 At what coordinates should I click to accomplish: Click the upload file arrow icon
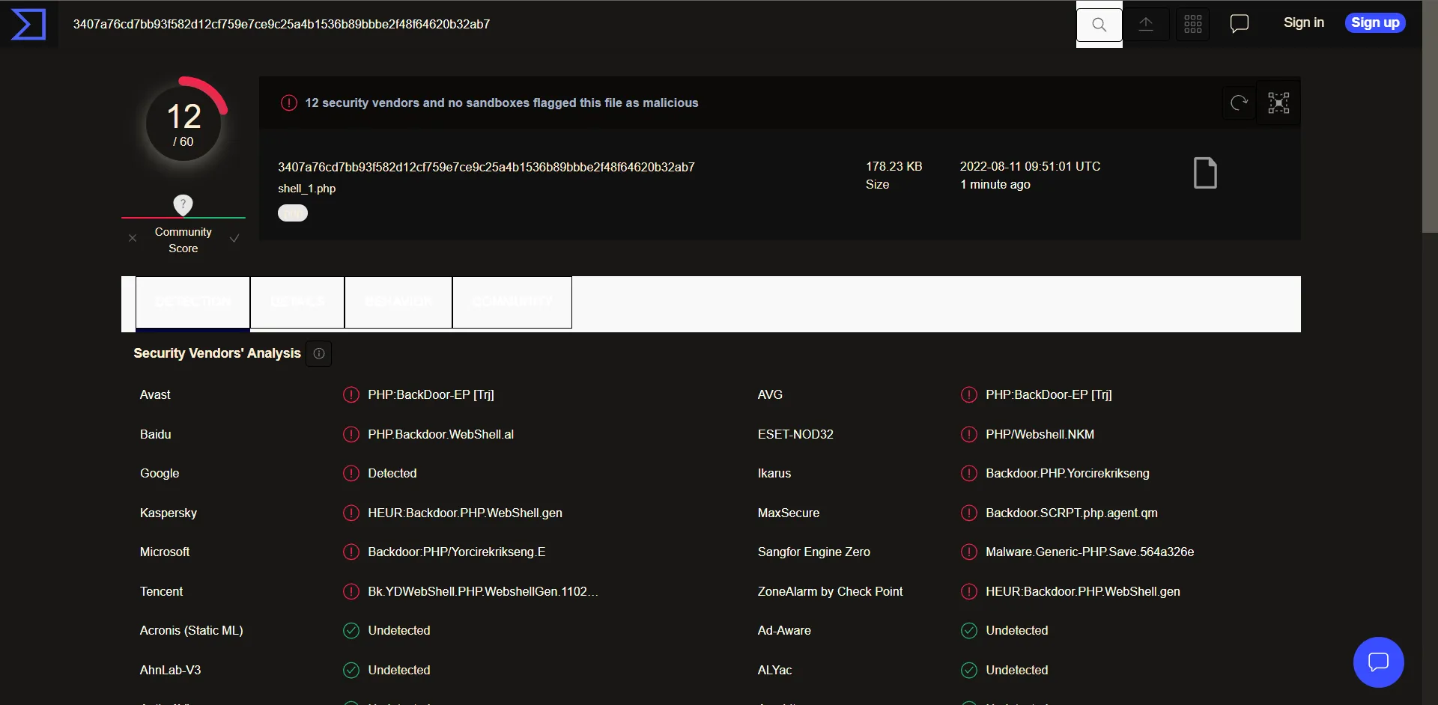pos(1146,24)
